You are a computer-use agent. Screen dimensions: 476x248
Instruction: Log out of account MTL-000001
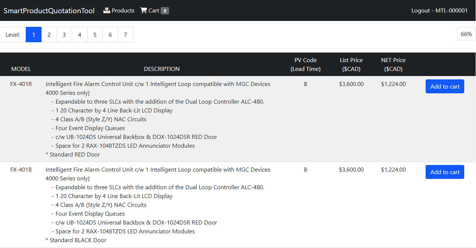[440, 11]
